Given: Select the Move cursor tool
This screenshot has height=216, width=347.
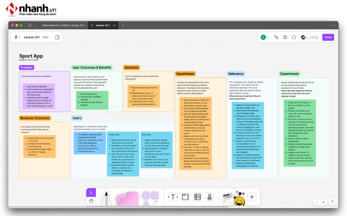Looking at the screenshot, I should (x=91, y=192).
